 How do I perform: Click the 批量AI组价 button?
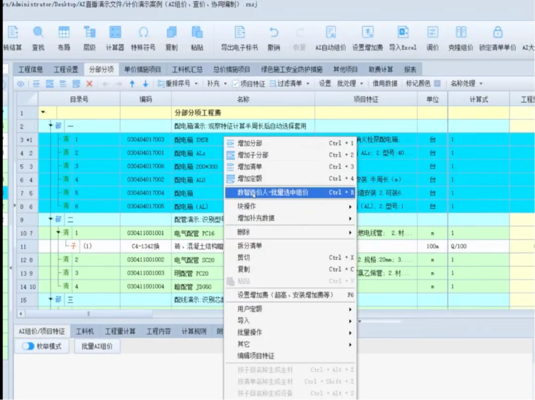pyautogui.click(x=97, y=346)
